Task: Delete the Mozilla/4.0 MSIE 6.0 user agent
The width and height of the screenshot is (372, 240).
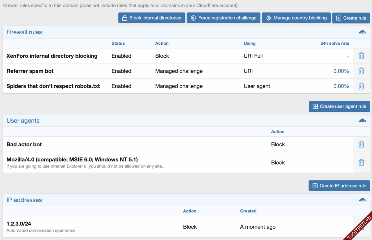Action: tap(361, 162)
